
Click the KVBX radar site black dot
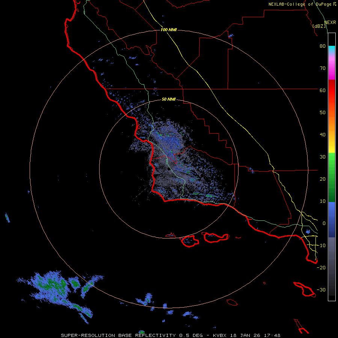pos(169,169)
